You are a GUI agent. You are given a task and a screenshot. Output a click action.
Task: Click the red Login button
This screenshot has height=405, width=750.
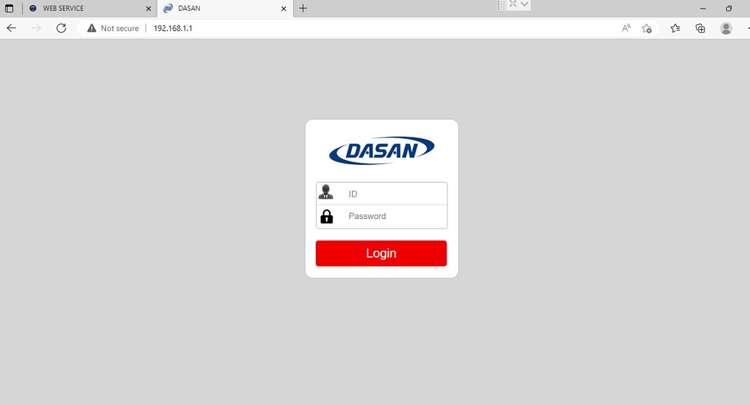pyautogui.click(x=381, y=253)
